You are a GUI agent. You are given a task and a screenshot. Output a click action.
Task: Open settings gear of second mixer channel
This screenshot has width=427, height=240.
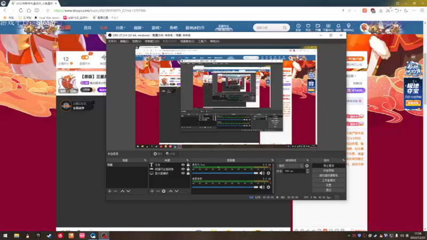click(x=268, y=187)
